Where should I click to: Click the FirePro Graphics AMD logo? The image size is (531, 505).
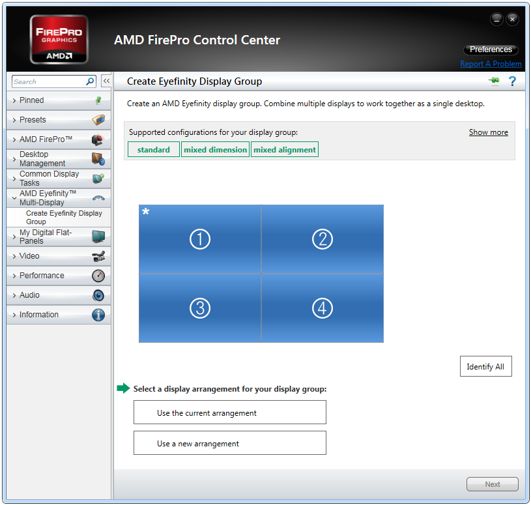point(59,40)
